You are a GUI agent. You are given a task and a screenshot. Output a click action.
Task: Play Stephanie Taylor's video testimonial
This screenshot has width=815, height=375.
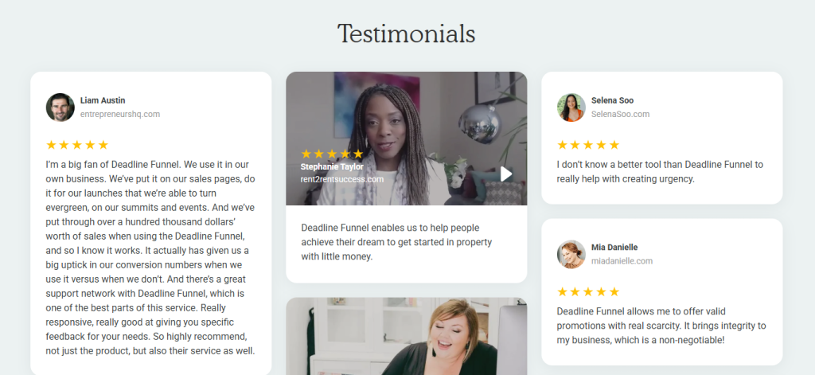click(506, 174)
